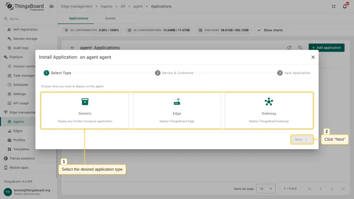Open the notifications bell

[x=345, y=6]
